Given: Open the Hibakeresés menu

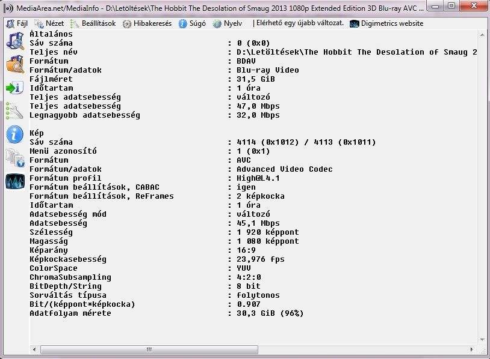Looking at the screenshot, I should [152, 23].
